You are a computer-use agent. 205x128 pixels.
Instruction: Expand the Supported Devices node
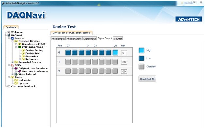[x=12, y=62]
